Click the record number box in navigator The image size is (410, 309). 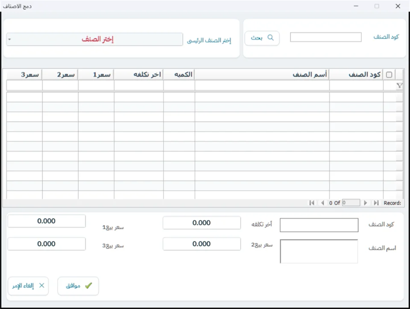point(351,203)
